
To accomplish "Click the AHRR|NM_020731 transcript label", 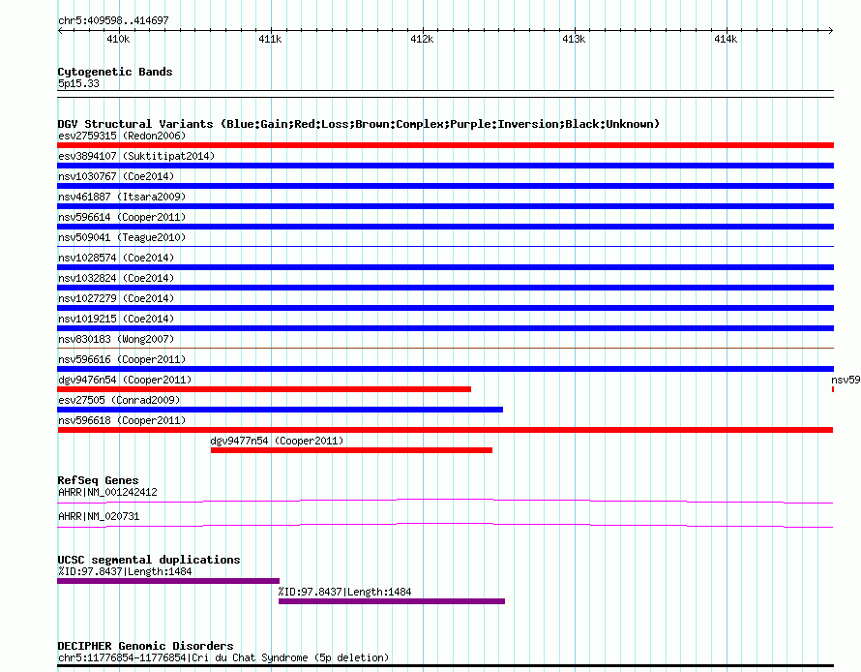I will coord(99,516).
